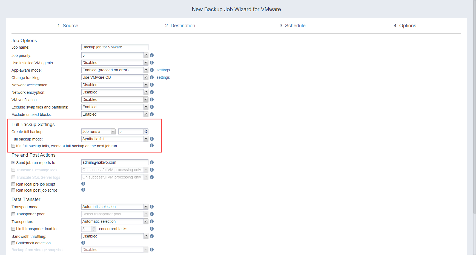
Task: Open Transporters Automatic selection dropdown
Action: tap(115, 221)
